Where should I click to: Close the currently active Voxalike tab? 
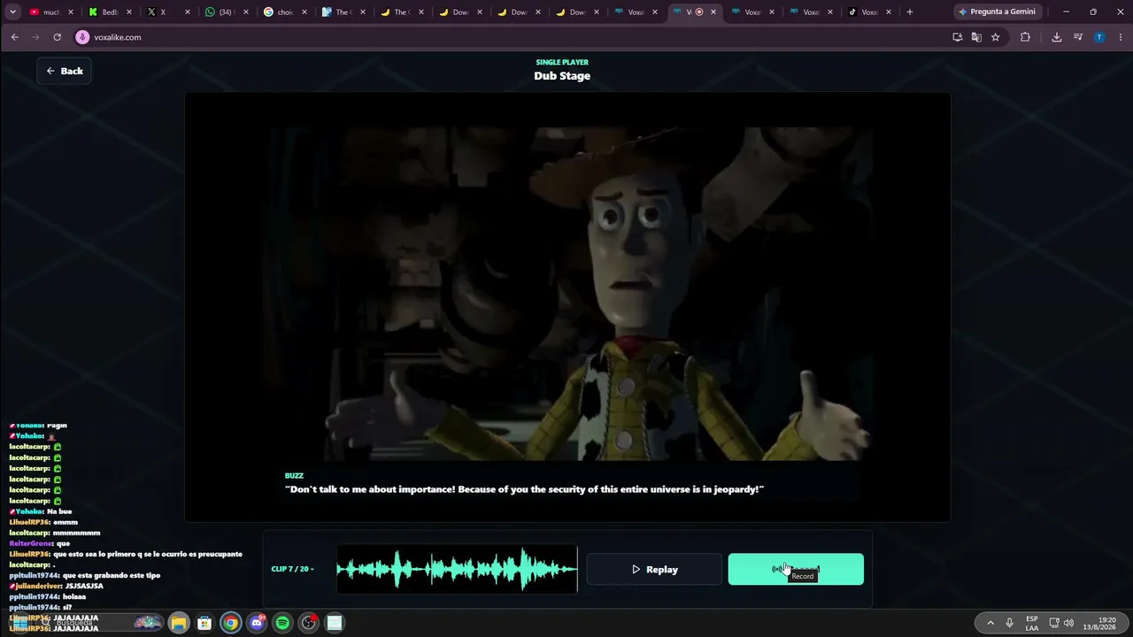point(713,12)
